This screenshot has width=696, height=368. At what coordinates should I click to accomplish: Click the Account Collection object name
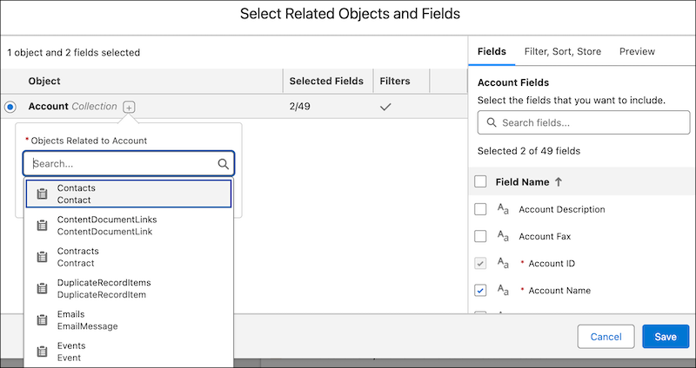[x=72, y=106]
